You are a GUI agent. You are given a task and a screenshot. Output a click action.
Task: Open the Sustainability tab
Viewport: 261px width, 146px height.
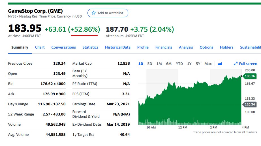[x=251, y=47]
